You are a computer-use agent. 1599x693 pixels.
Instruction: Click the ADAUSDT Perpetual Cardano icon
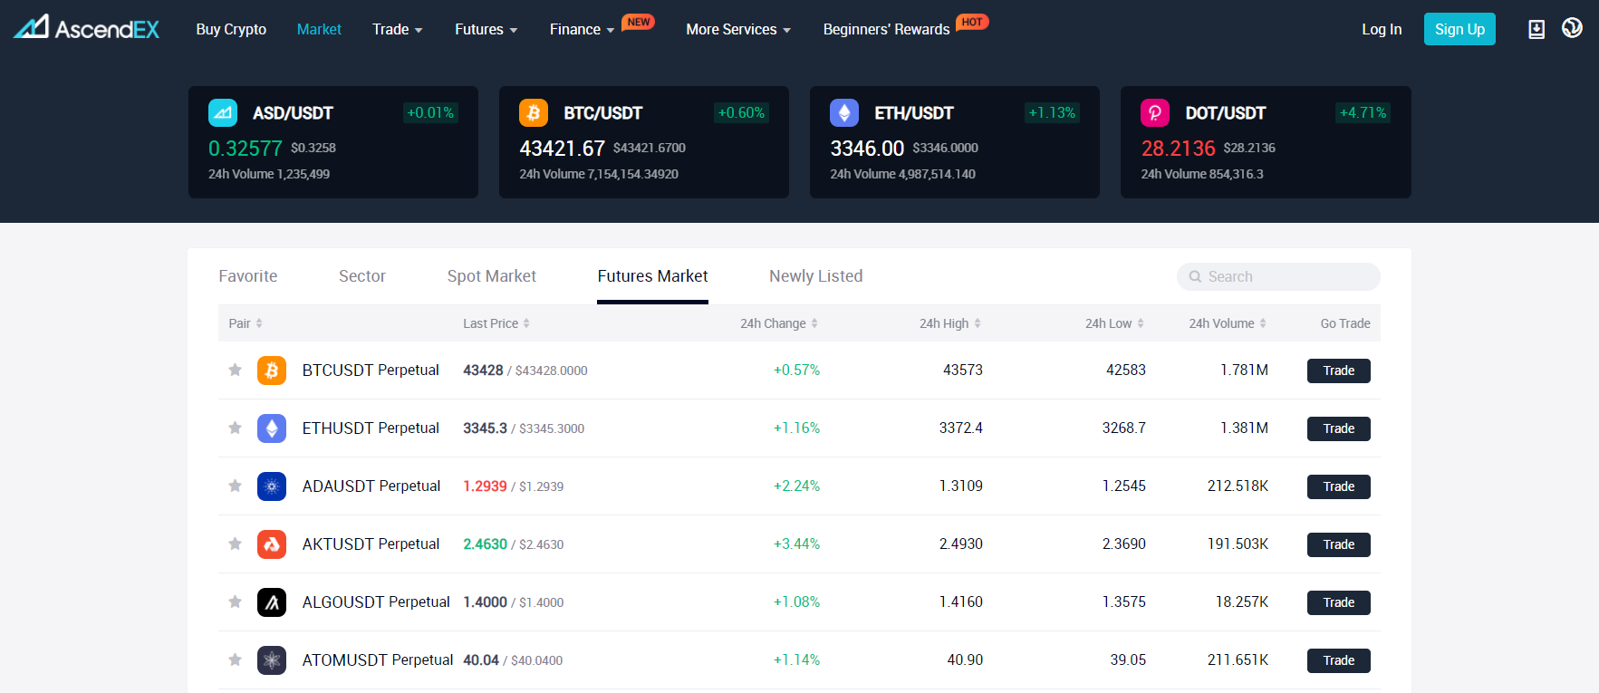[x=272, y=486]
